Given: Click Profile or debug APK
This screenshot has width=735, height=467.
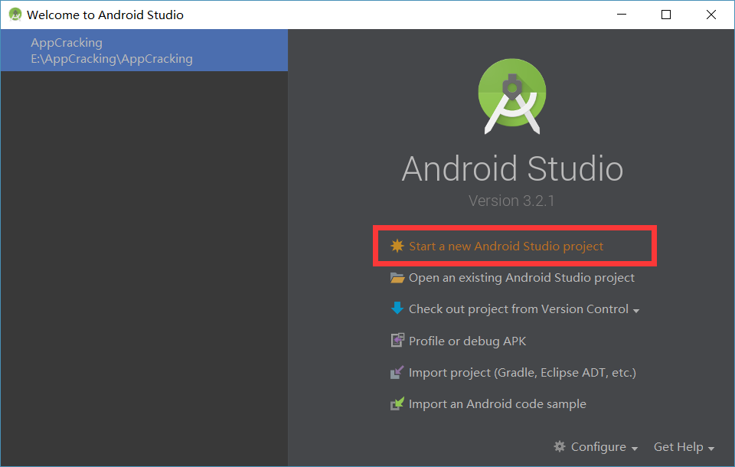Looking at the screenshot, I should point(468,340).
